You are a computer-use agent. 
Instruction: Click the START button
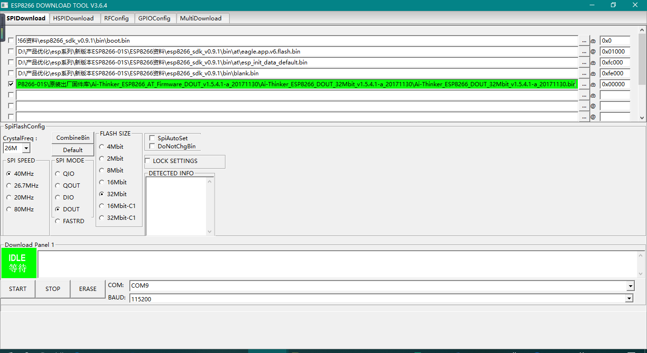point(18,289)
